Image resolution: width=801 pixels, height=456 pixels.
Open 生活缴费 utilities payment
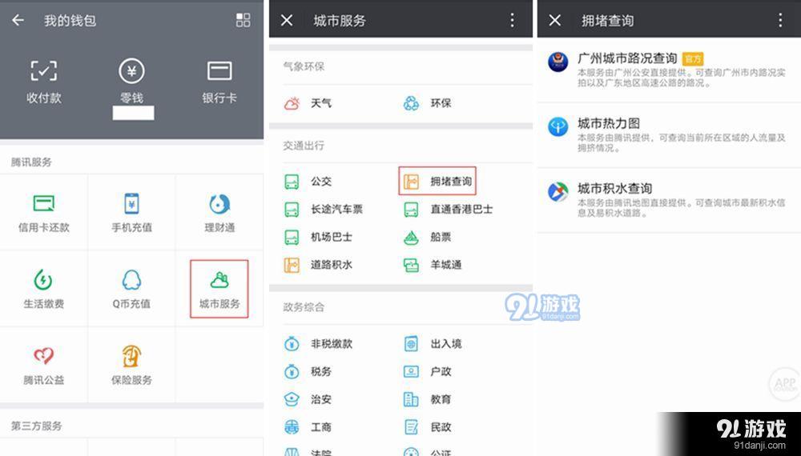pos(44,289)
